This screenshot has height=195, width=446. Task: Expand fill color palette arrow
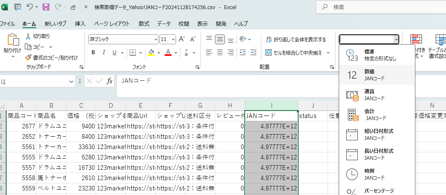pyautogui.click(x=159, y=53)
